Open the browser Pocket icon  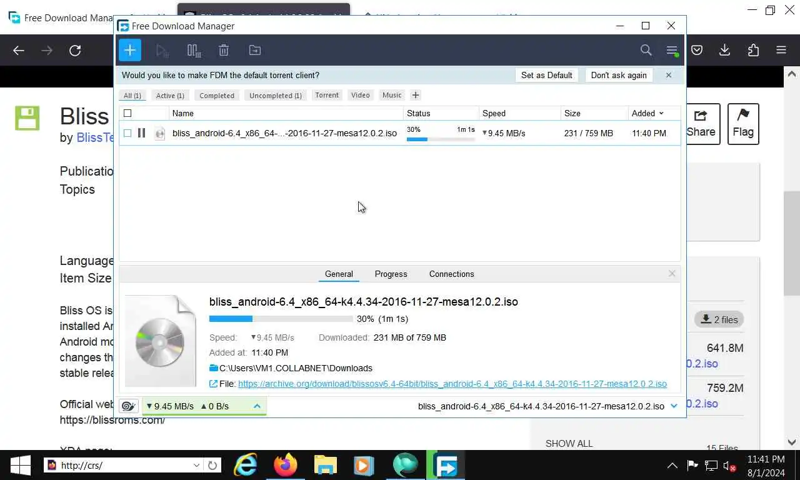click(x=697, y=51)
